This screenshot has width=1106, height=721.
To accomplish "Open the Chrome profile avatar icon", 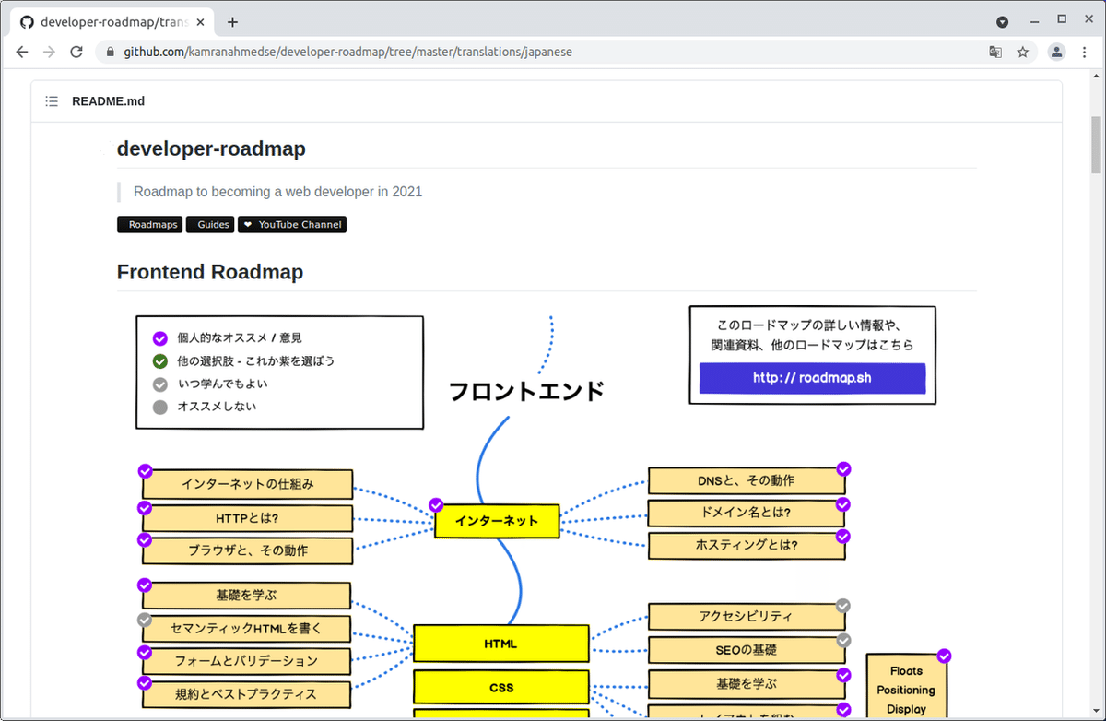I will click(x=1056, y=53).
